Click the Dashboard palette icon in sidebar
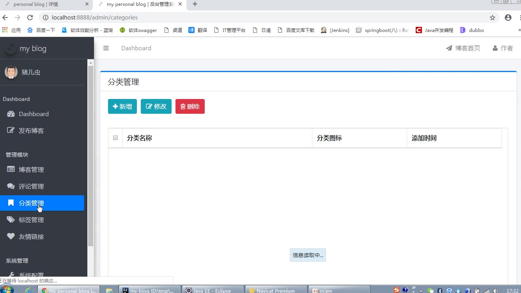 click(11, 114)
